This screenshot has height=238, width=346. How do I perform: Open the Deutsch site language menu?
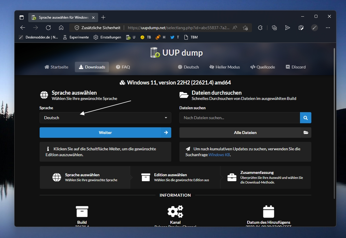coord(188,67)
